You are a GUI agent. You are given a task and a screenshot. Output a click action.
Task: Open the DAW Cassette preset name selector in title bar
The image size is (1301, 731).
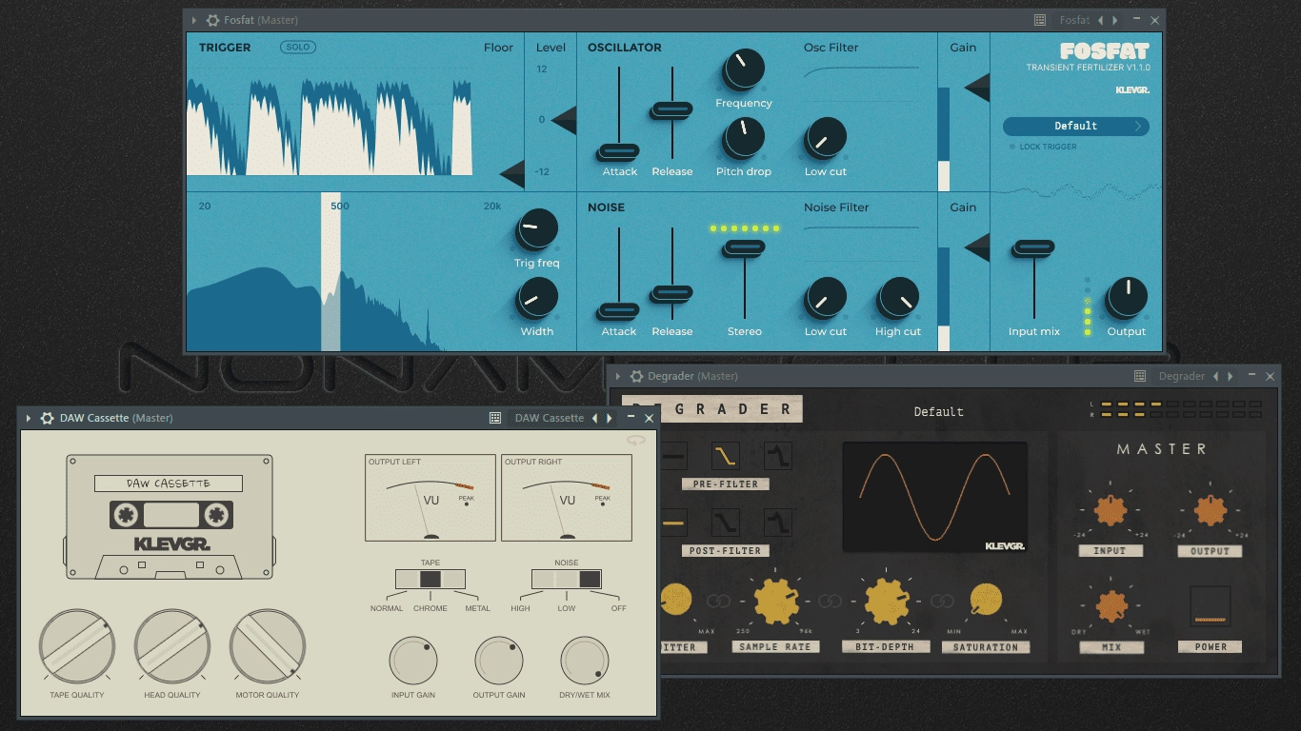(x=550, y=418)
